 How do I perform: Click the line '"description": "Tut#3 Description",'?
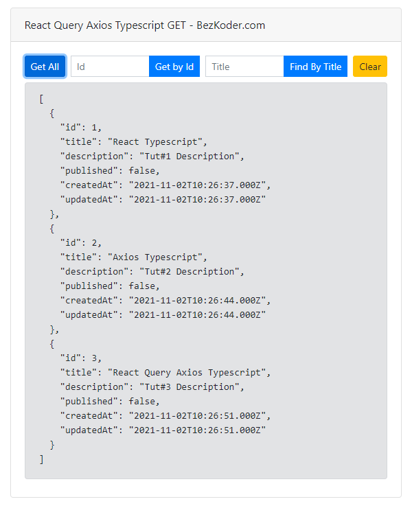(152, 386)
